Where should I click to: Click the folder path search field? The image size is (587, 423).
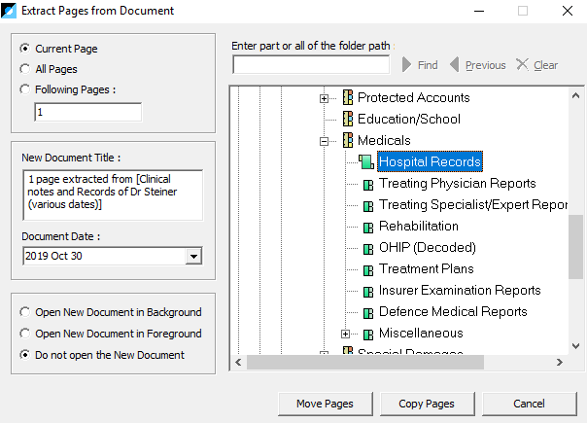pyautogui.click(x=311, y=65)
